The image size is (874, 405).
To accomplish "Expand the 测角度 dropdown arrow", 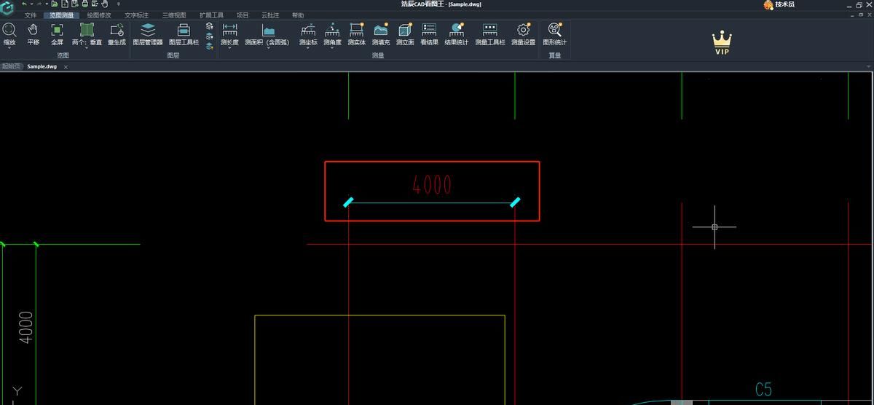I will [x=332, y=48].
